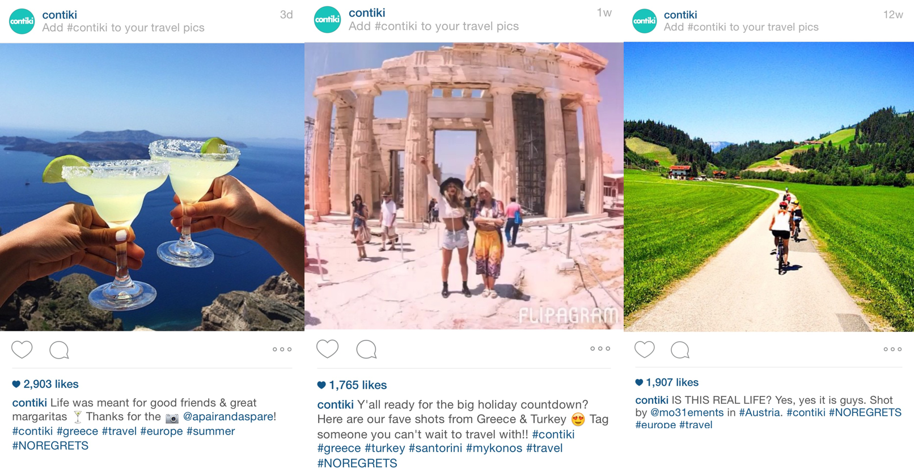
Task: Open the three-dot menu on the temple post
Action: tap(600, 348)
